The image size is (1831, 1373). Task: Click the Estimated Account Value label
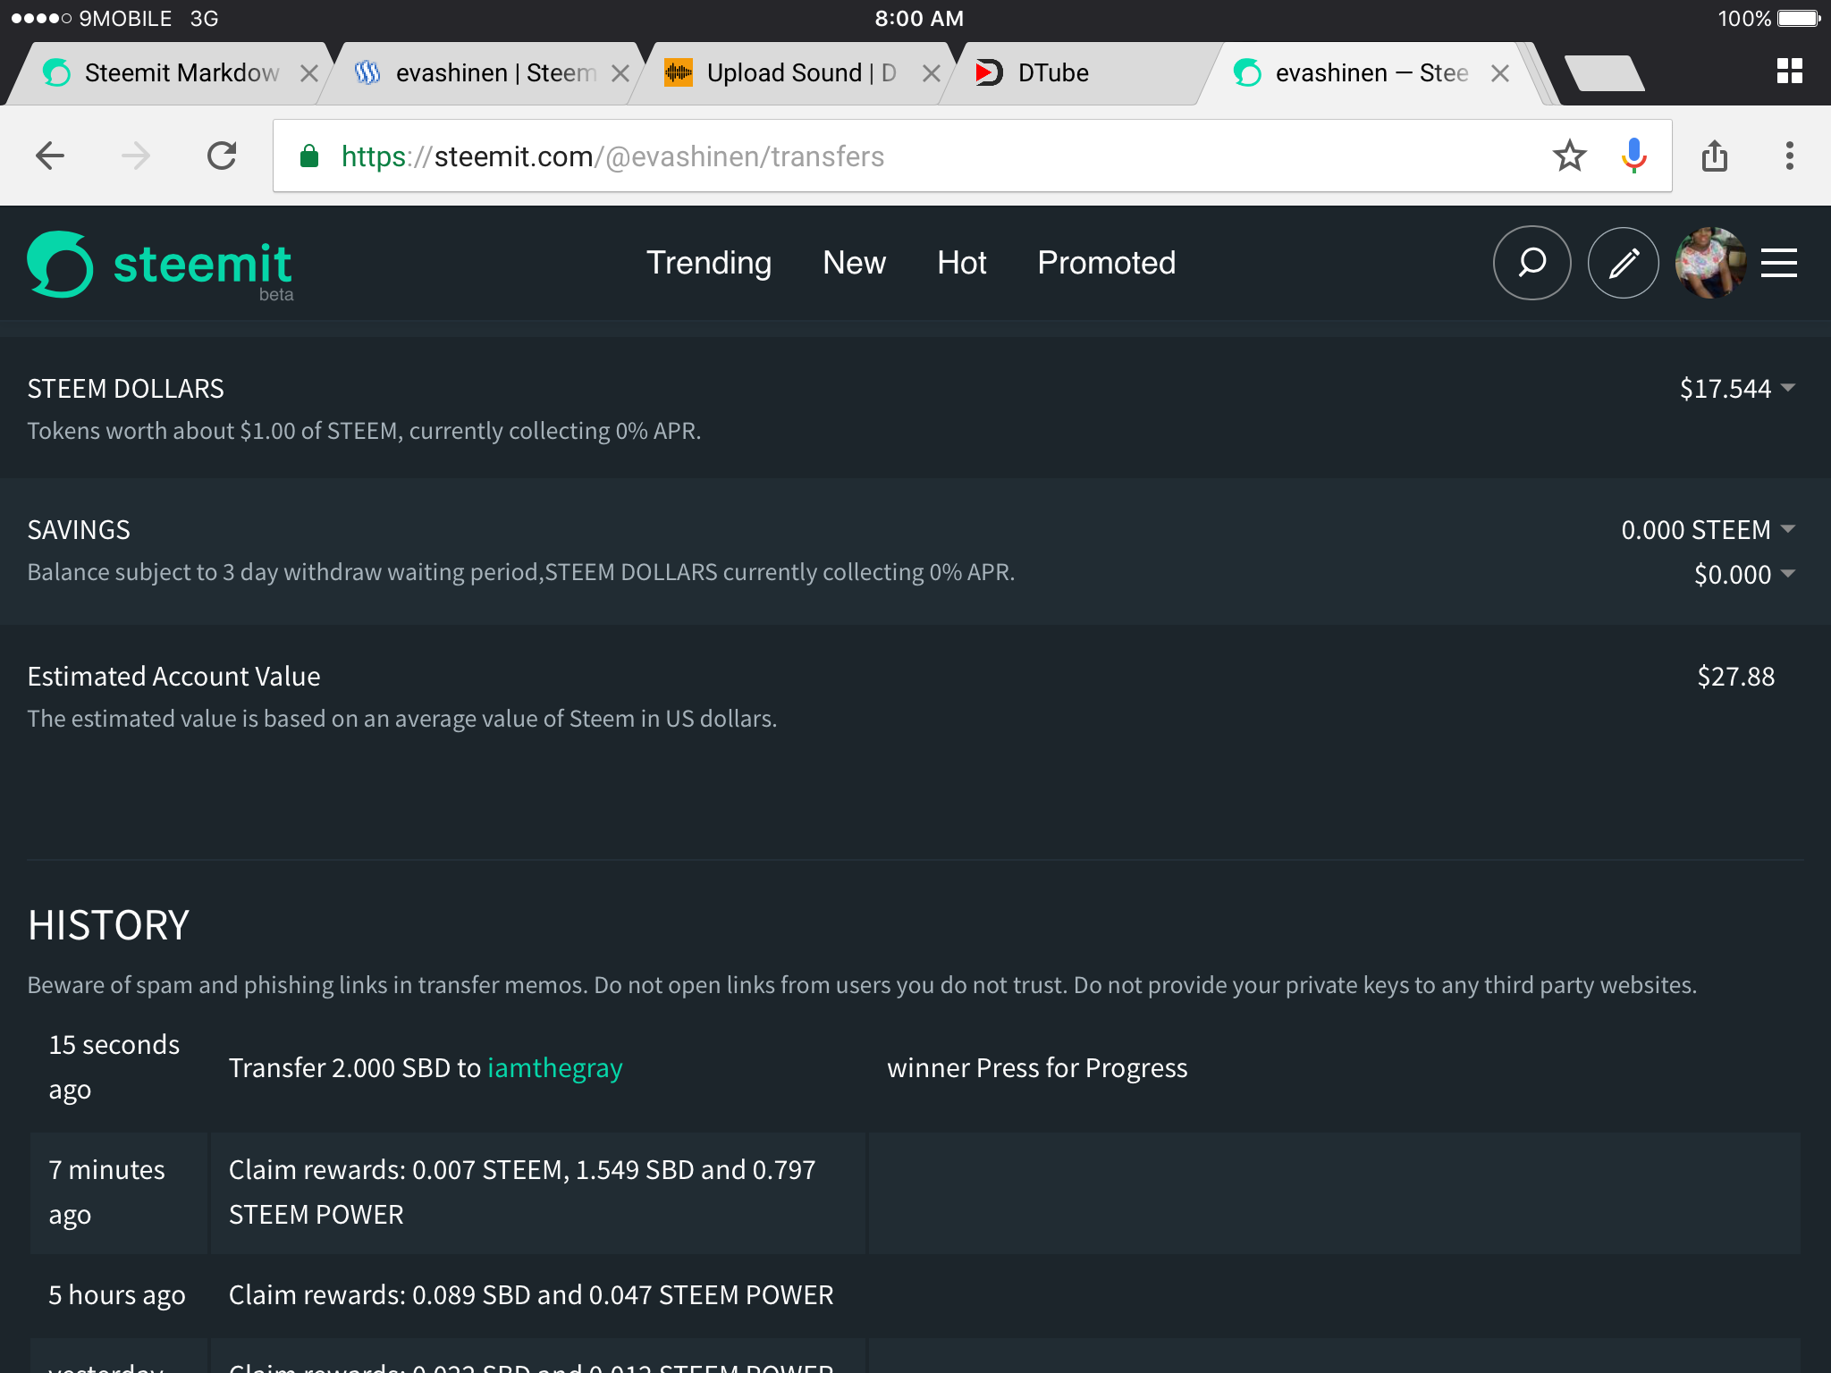coord(173,677)
